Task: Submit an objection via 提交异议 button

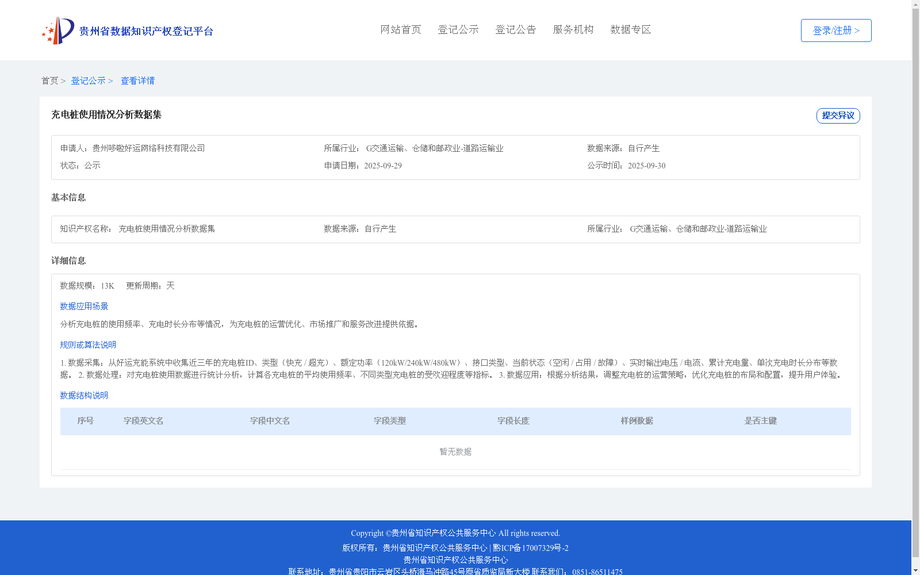Action: coord(838,116)
